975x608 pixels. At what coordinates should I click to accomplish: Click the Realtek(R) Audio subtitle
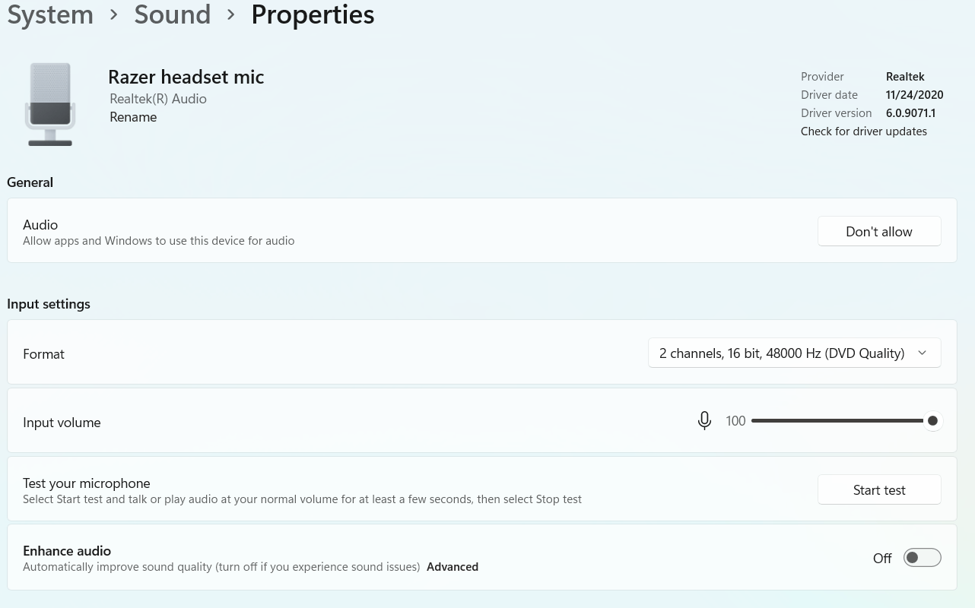[158, 99]
